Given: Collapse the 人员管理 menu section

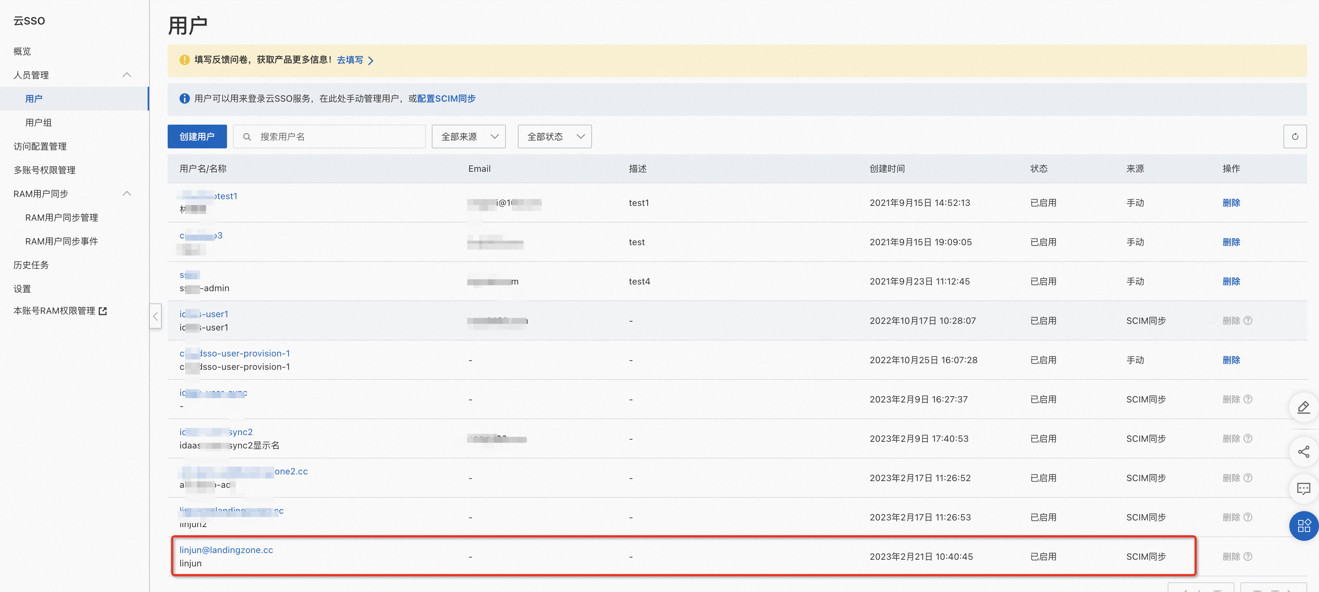Looking at the screenshot, I should coord(127,75).
